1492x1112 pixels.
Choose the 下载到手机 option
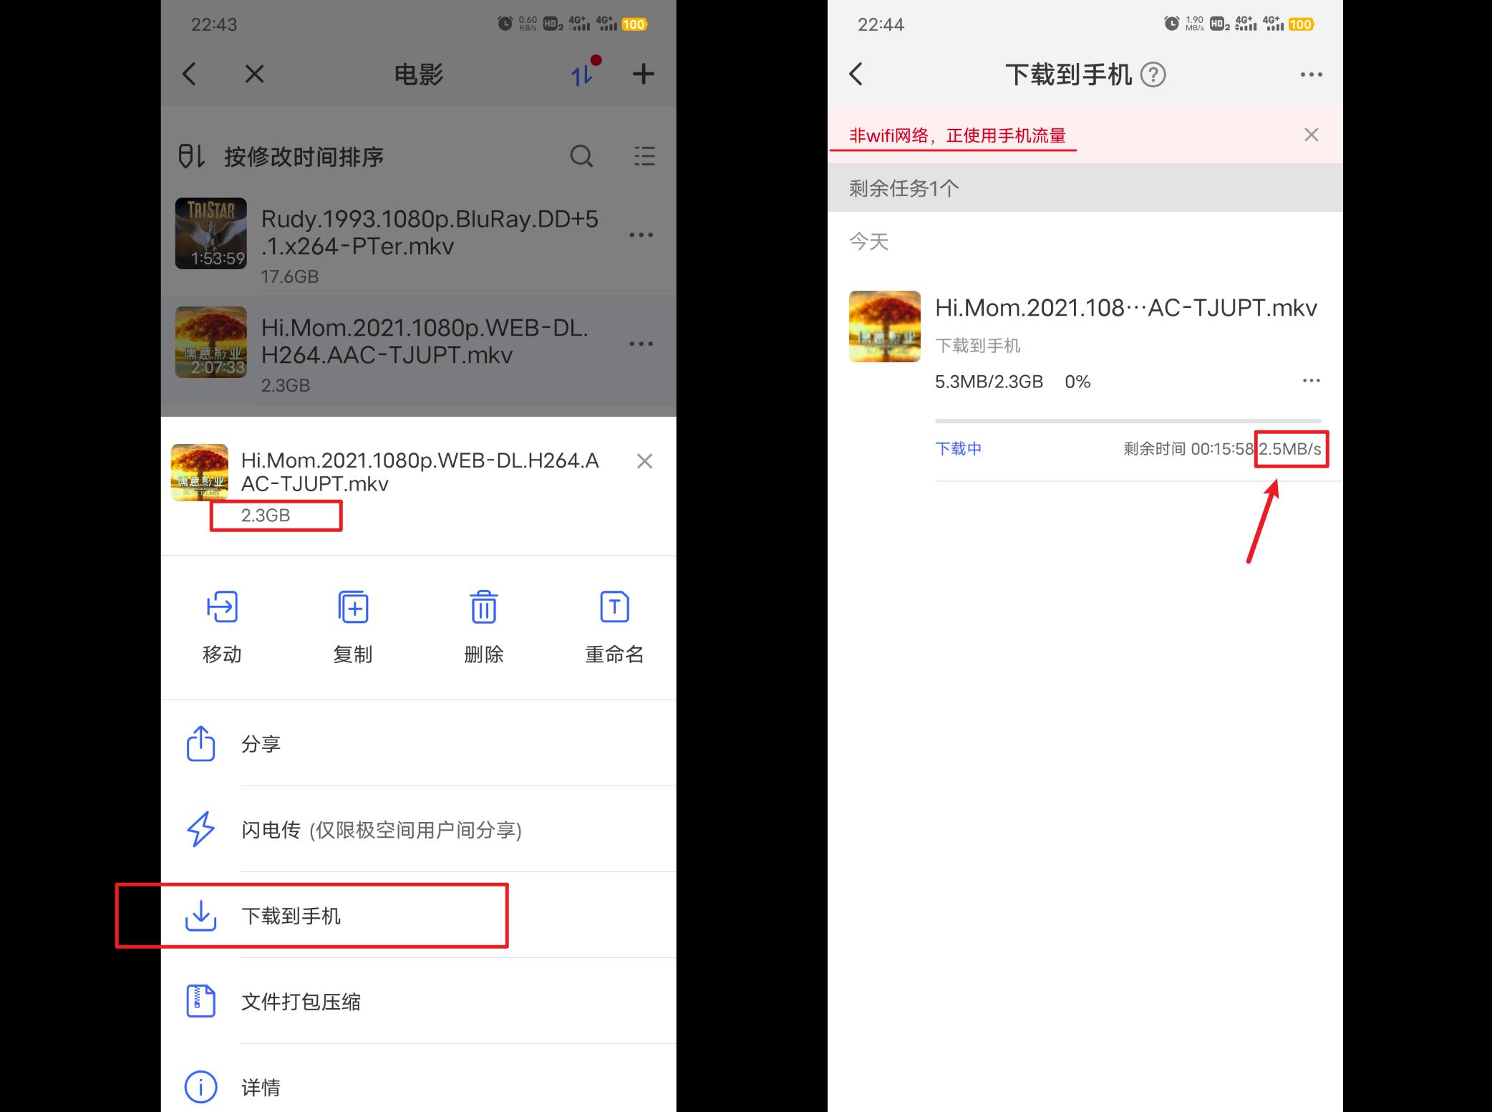293,915
